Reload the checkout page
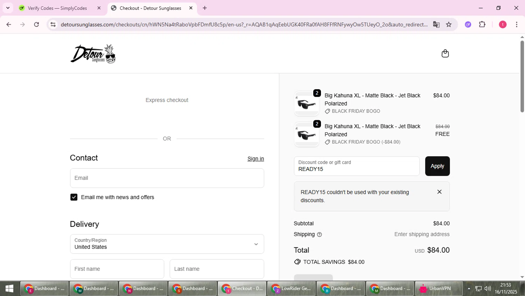525x296 pixels. click(x=36, y=24)
